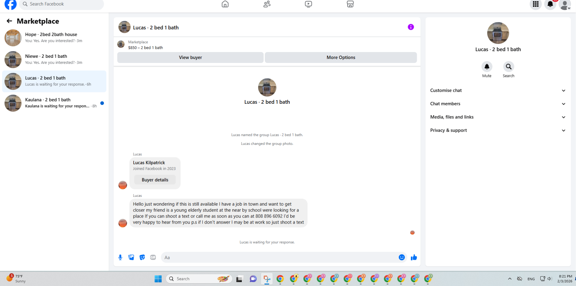576x286 pixels.
Task: Open Hope 2bed 2bath house conversation
Action: pyautogui.click(x=54, y=38)
